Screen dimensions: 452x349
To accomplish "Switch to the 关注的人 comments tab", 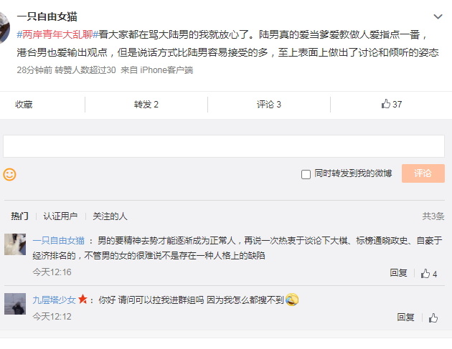I will click(x=110, y=216).
